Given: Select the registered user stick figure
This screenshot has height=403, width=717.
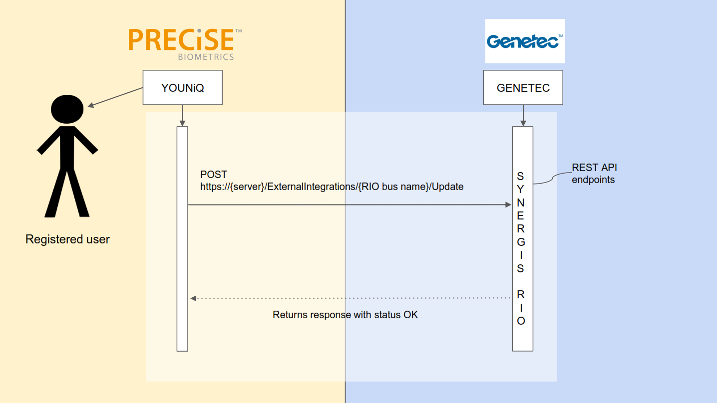Looking at the screenshot, I should (x=67, y=155).
